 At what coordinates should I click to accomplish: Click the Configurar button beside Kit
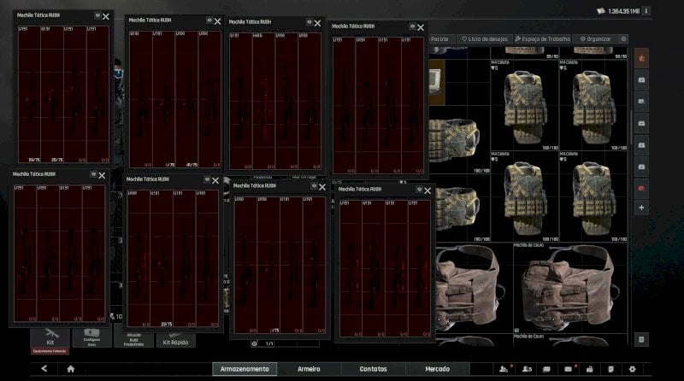coord(91,337)
